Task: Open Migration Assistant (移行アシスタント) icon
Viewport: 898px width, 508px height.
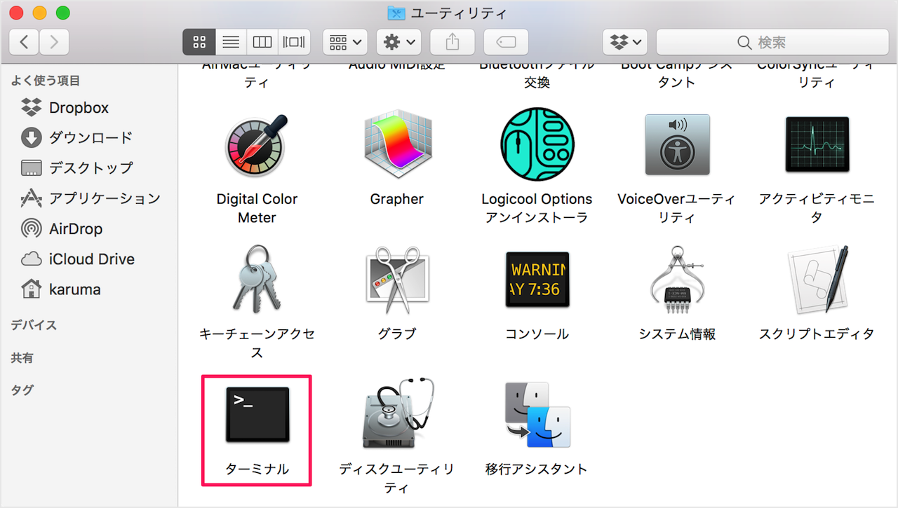Action: click(537, 415)
